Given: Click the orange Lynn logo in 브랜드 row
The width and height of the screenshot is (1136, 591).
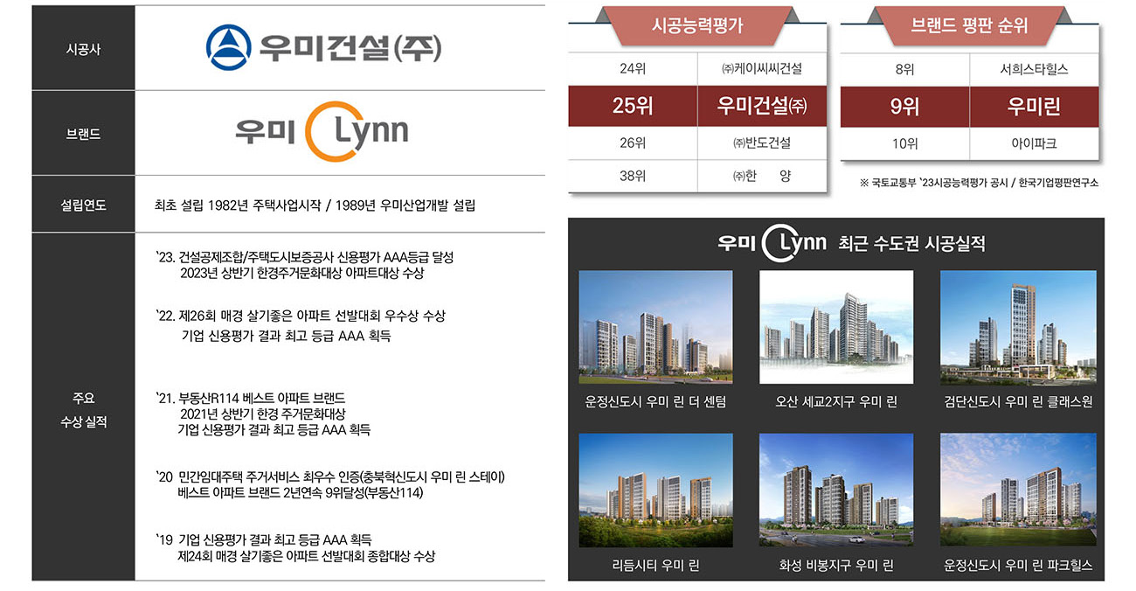Looking at the screenshot, I should [357, 133].
